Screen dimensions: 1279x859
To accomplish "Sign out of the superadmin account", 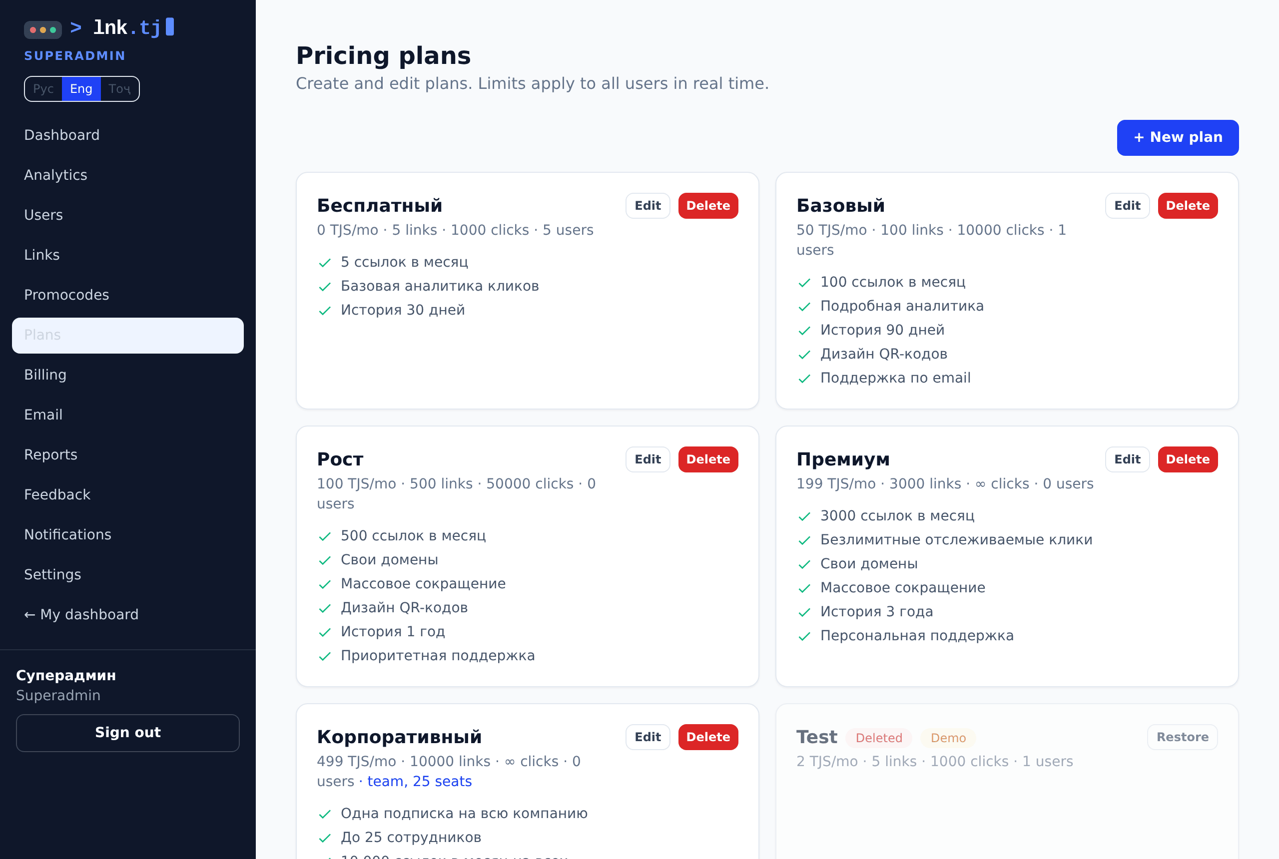I will tap(128, 733).
